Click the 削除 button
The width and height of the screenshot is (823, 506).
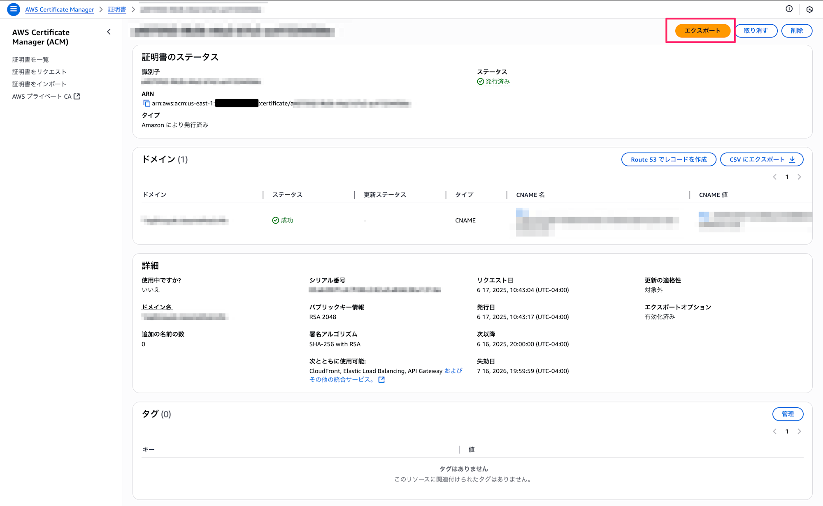point(797,30)
